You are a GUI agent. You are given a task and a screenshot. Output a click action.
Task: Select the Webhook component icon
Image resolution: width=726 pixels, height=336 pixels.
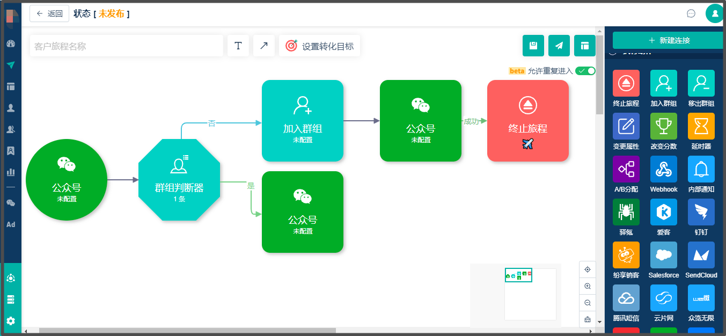point(664,169)
